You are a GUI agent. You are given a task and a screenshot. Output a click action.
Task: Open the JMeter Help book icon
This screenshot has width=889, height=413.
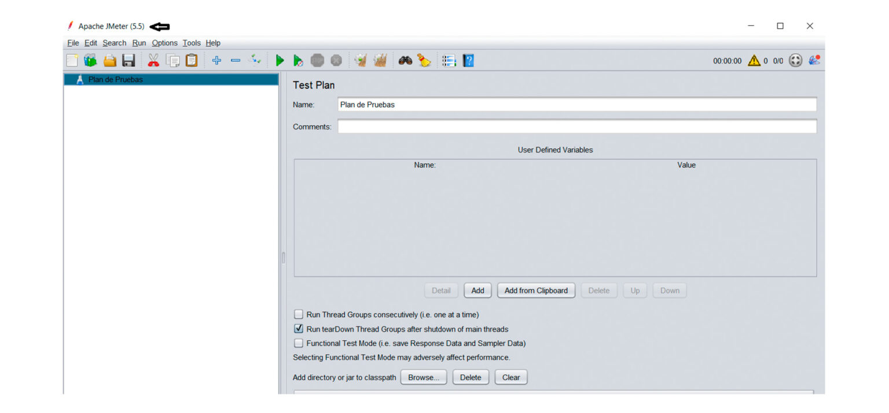click(468, 60)
